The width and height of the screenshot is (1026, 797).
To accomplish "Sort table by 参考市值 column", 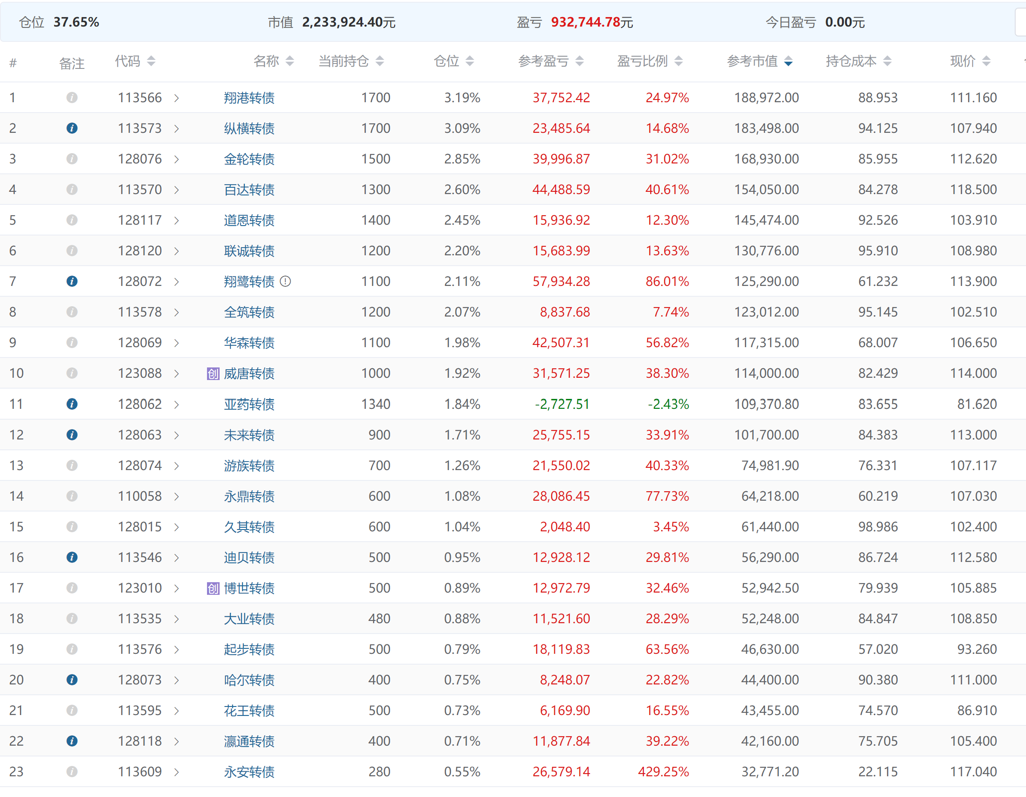I will [x=788, y=61].
